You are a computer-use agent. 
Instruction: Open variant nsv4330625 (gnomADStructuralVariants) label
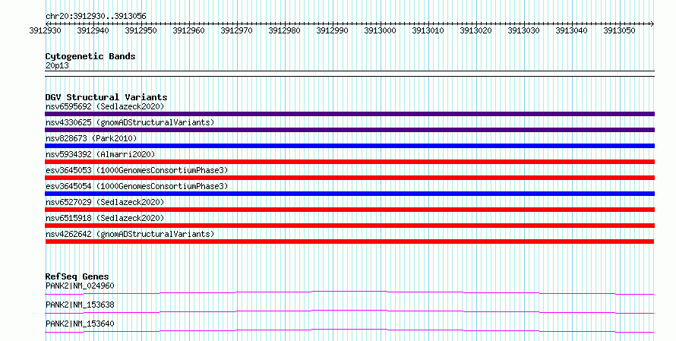click(130, 122)
